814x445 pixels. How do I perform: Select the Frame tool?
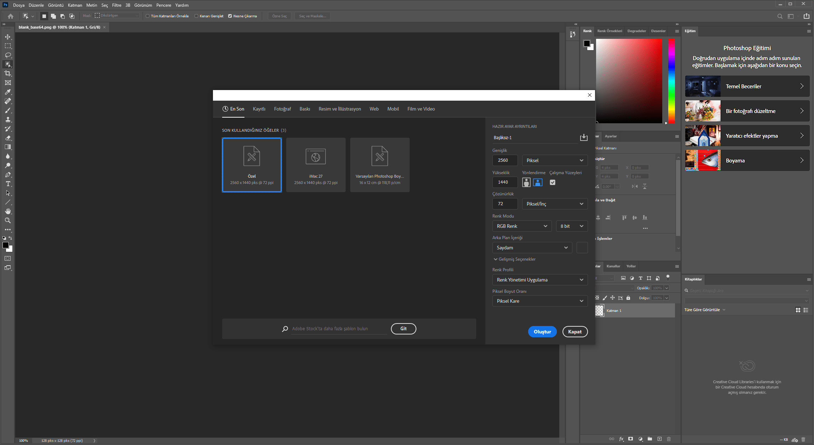click(8, 83)
